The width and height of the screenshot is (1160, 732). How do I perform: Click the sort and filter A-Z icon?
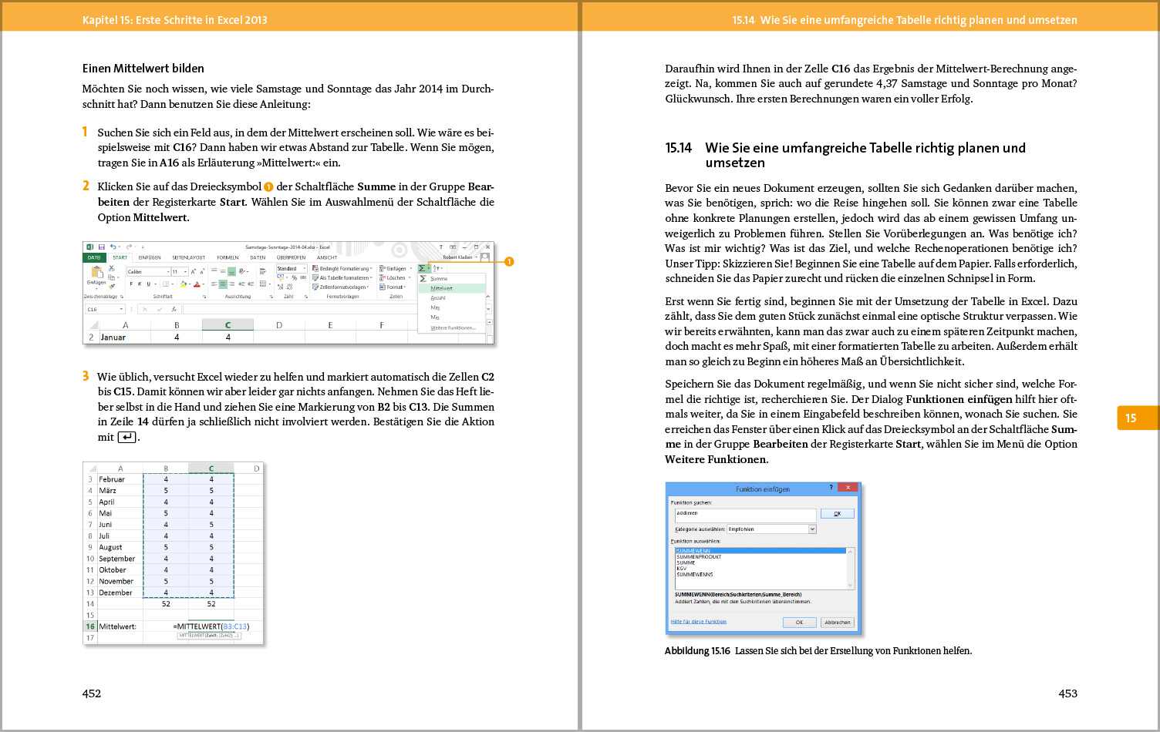click(436, 268)
